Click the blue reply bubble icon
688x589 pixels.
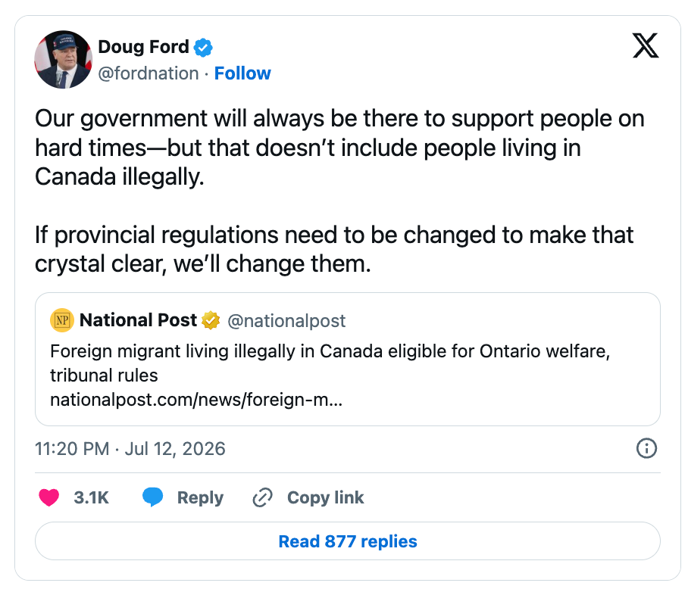pyautogui.click(x=153, y=497)
